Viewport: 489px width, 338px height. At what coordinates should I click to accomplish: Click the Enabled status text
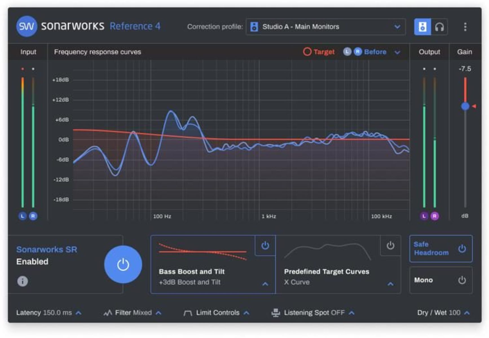click(x=32, y=262)
